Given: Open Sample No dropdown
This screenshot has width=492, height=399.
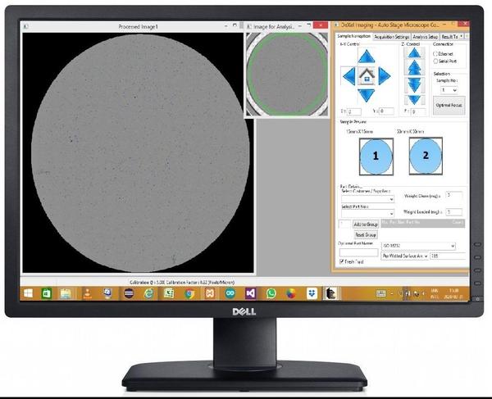Looking at the screenshot, I should (449, 90).
